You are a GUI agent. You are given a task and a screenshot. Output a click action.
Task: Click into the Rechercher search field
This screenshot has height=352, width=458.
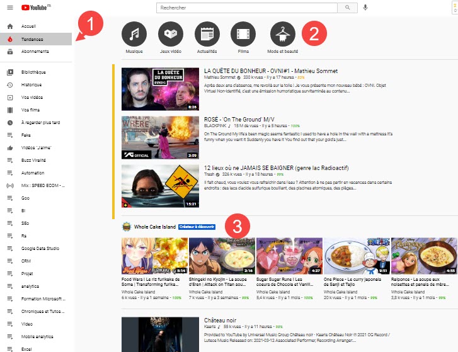pyautogui.click(x=247, y=8)
